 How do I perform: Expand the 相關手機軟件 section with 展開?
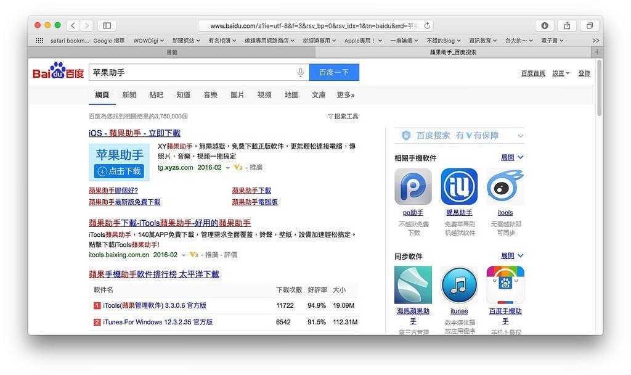point(512,157)
